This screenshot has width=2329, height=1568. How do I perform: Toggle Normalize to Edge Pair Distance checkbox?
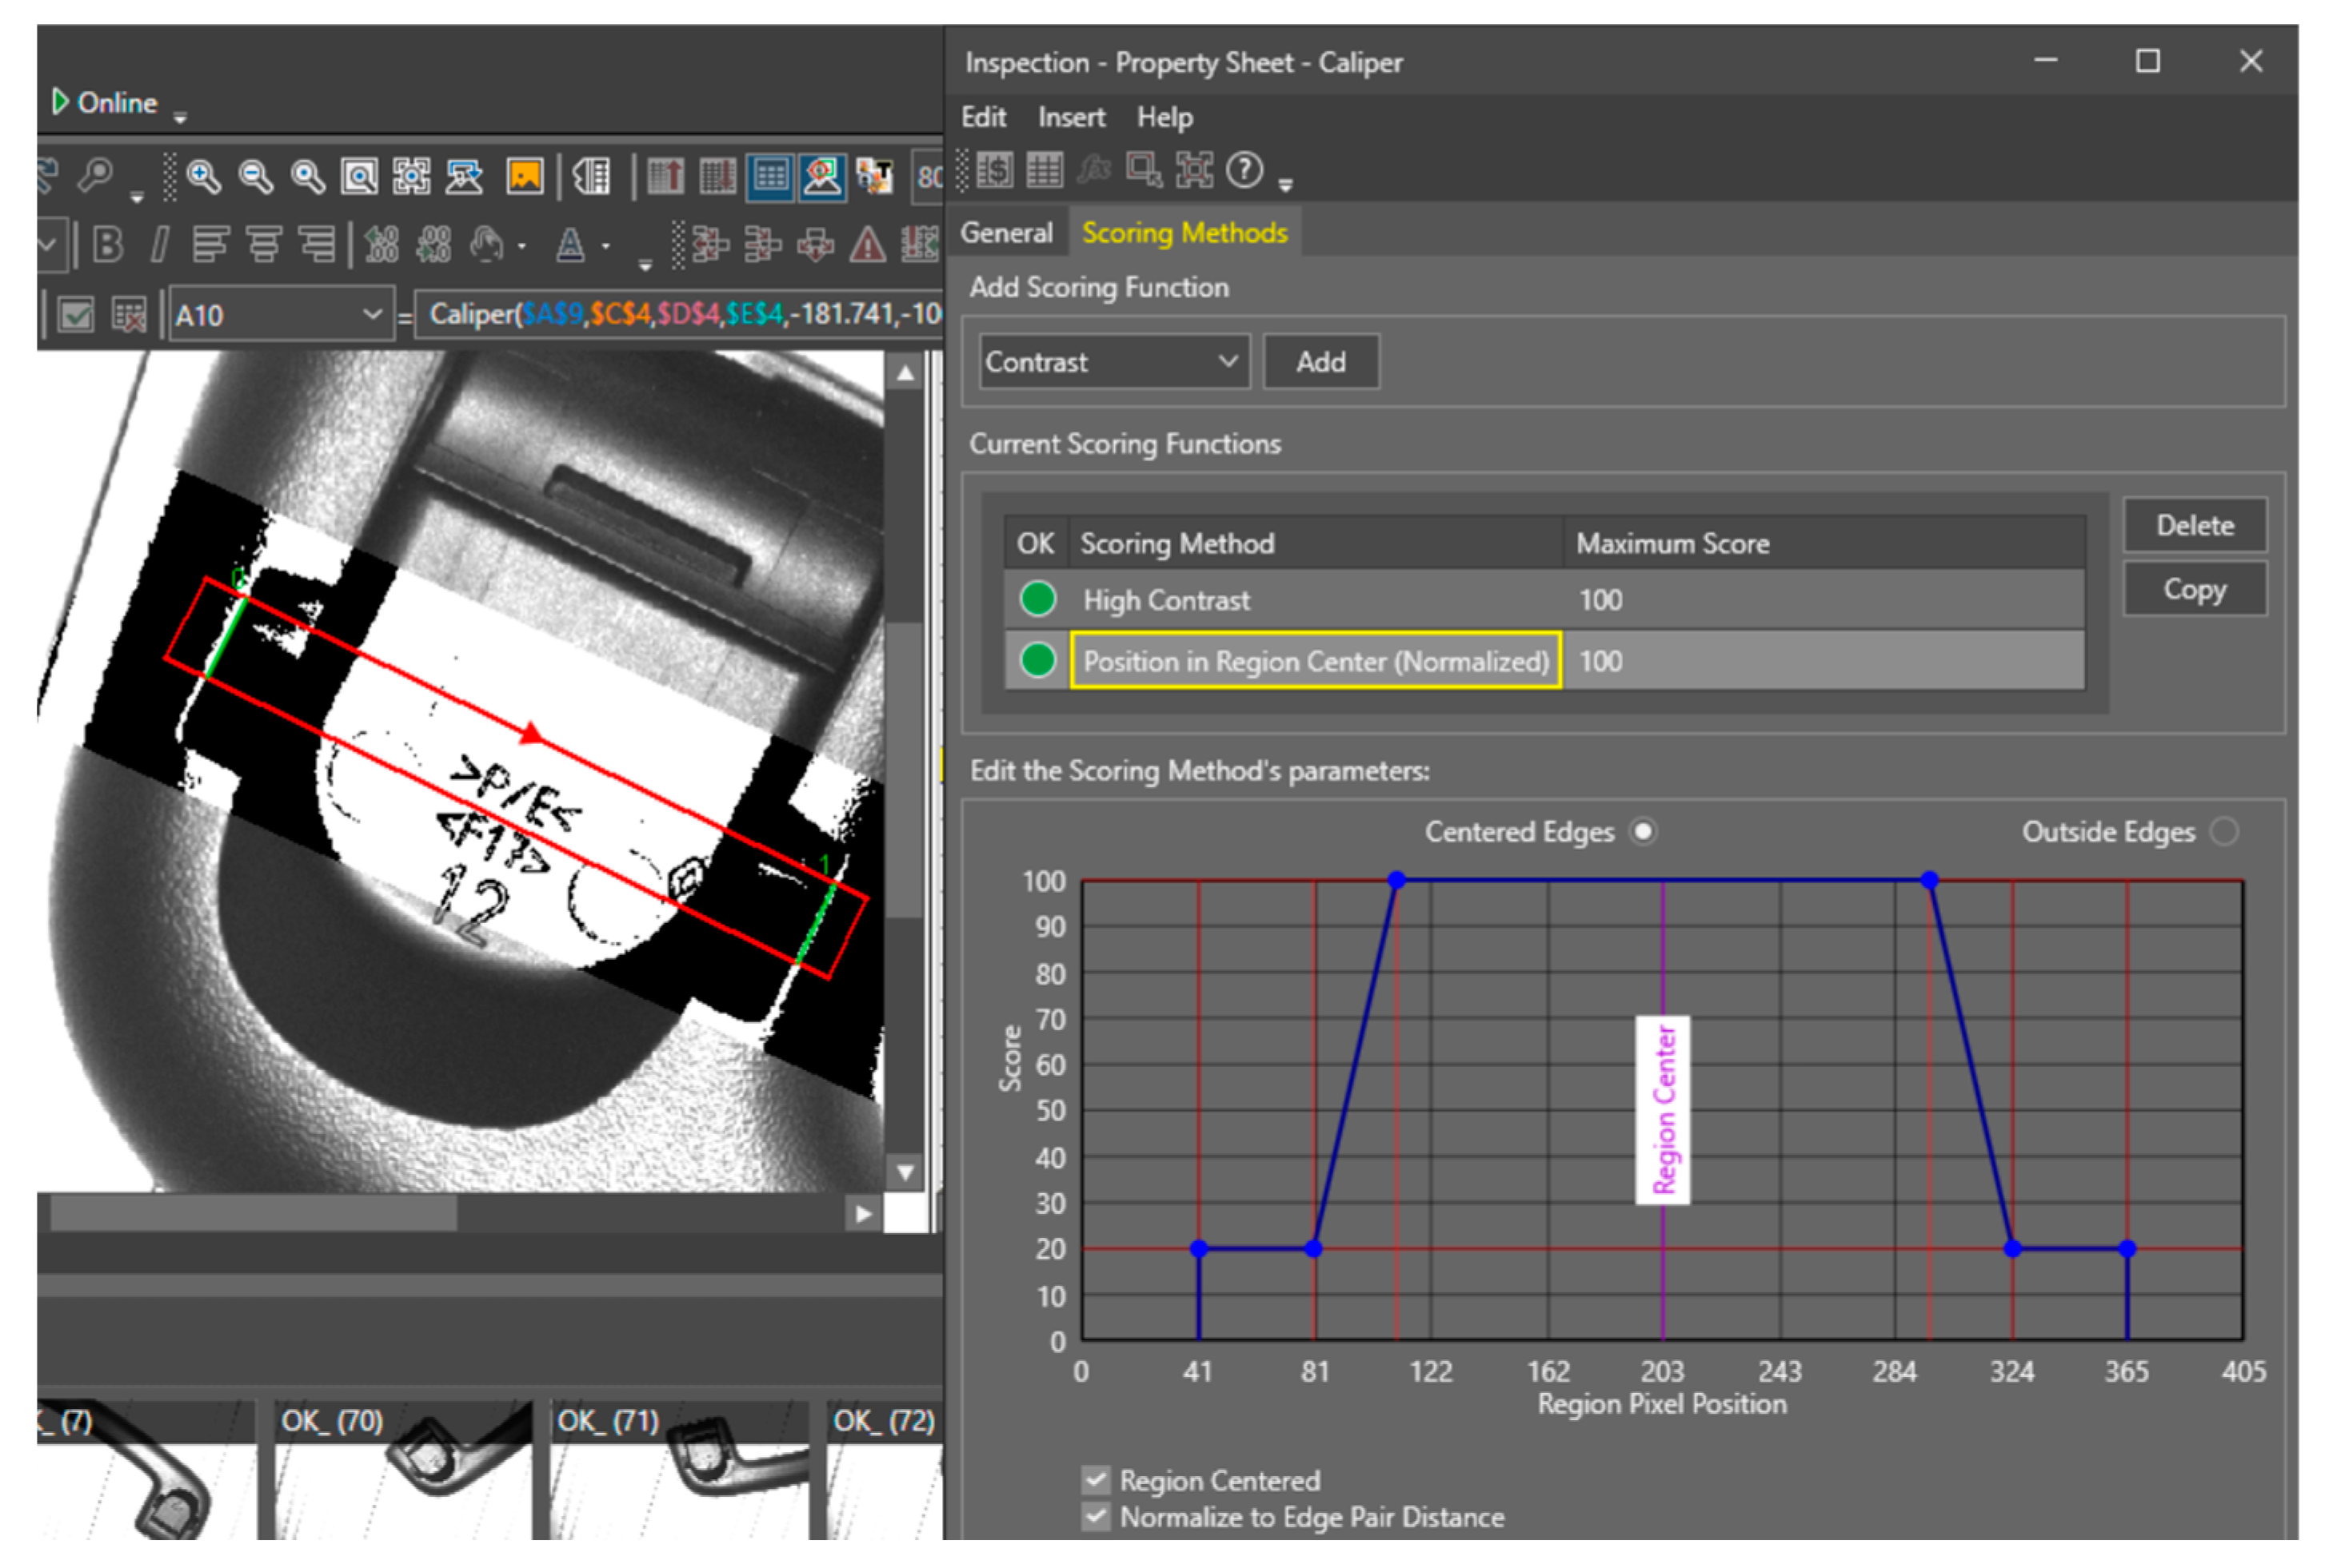coord(1096,1517)
